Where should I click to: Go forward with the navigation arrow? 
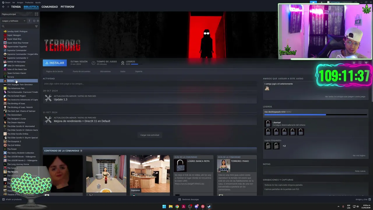7,7
